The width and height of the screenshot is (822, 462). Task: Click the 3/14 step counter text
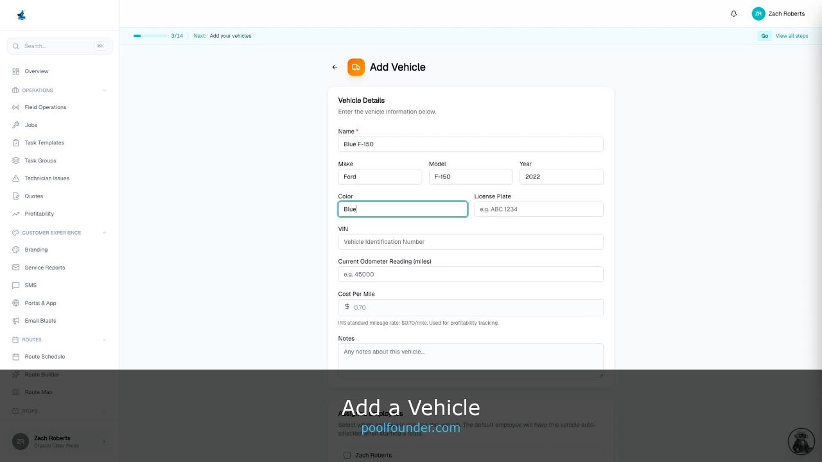pos(177,36)
